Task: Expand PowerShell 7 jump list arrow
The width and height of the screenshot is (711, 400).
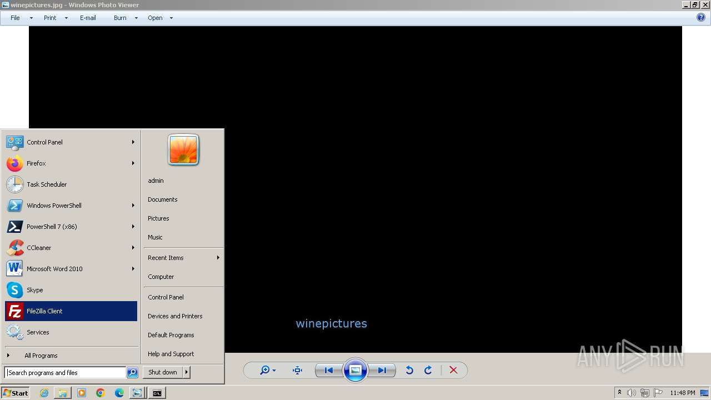Action: tap(133, 227)
